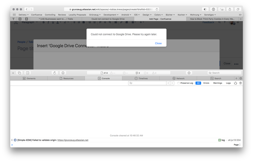253x162 pixels.
Task: Click the console log count indicator showing 2
Action: click(x=138, y=73)
